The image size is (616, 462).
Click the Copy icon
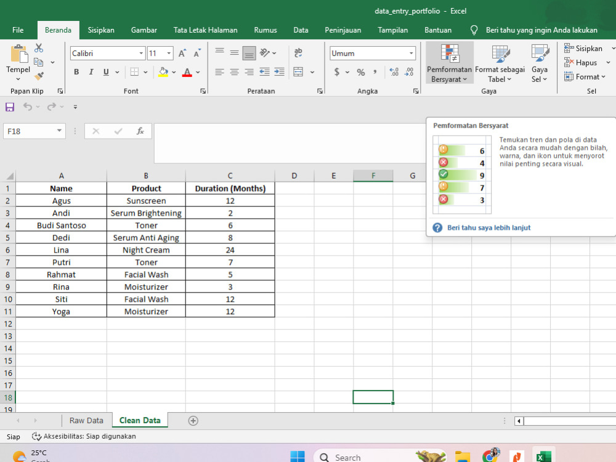[38, 62]
